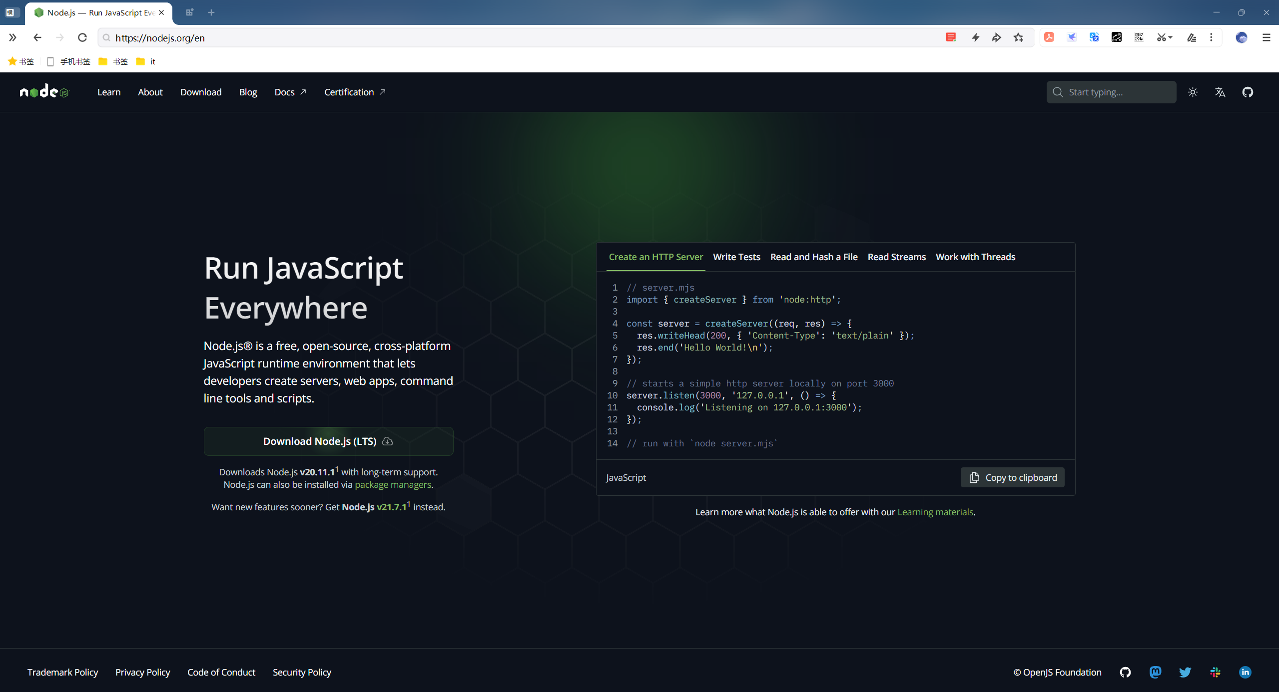Viewport: 1279px width, 692px height.
Task: Click the lightning bolt speed-mode icon
Action: click(x=975, y=37)
